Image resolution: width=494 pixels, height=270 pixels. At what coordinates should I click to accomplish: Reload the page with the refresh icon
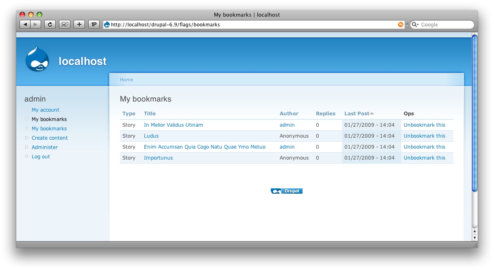(x=50, y=24)
